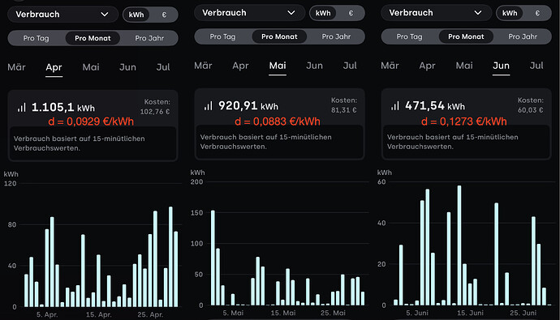
Task: Click Kosten 102,76 € in April card
Action: point(155,107)
